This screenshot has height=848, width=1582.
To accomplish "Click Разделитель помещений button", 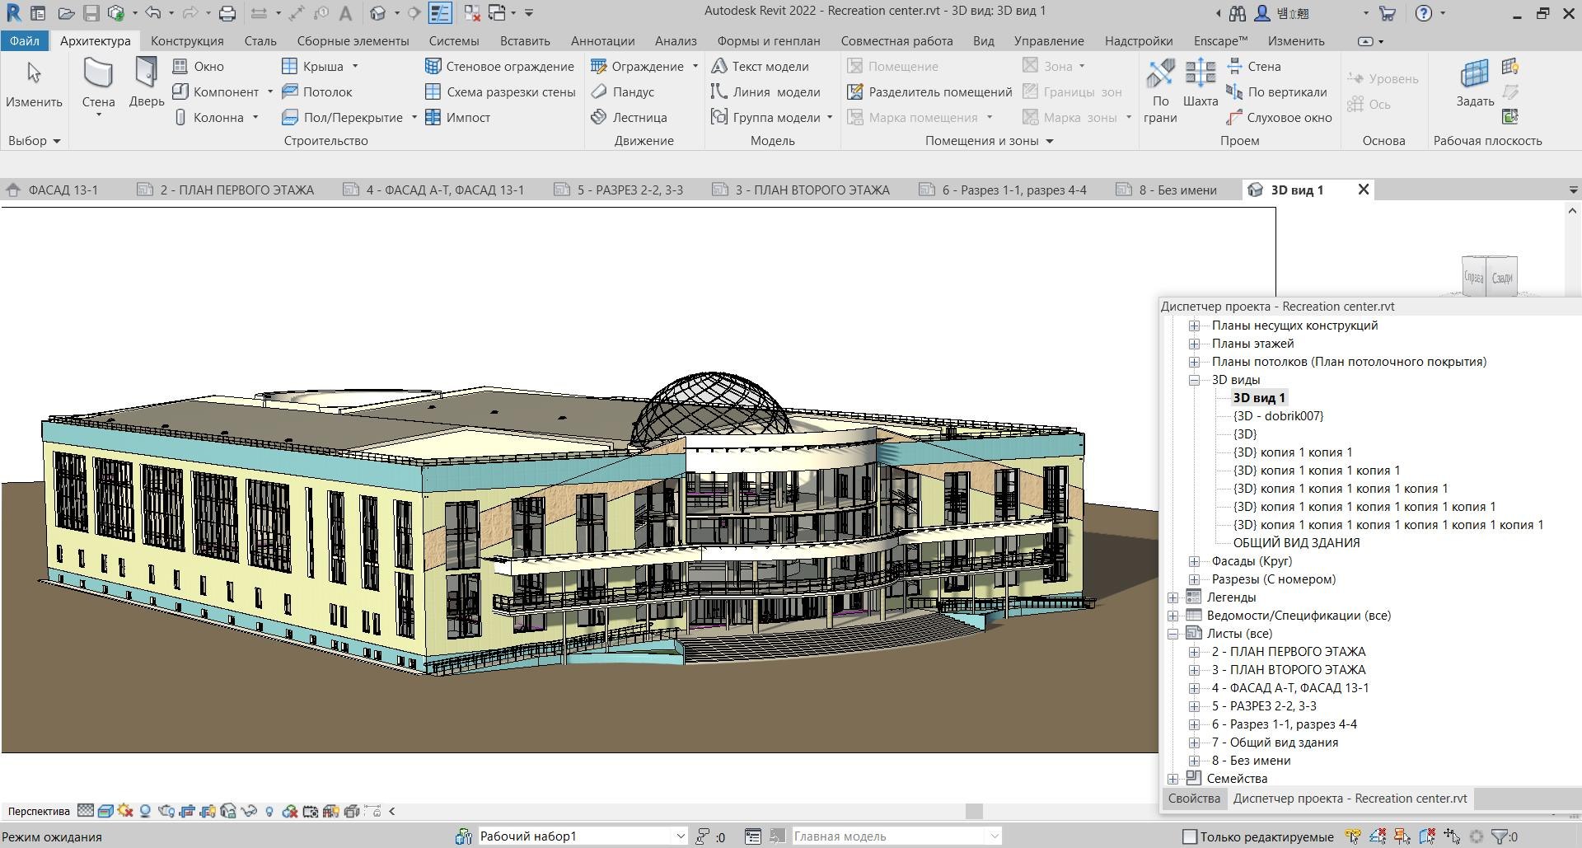I will coord(930,91).
